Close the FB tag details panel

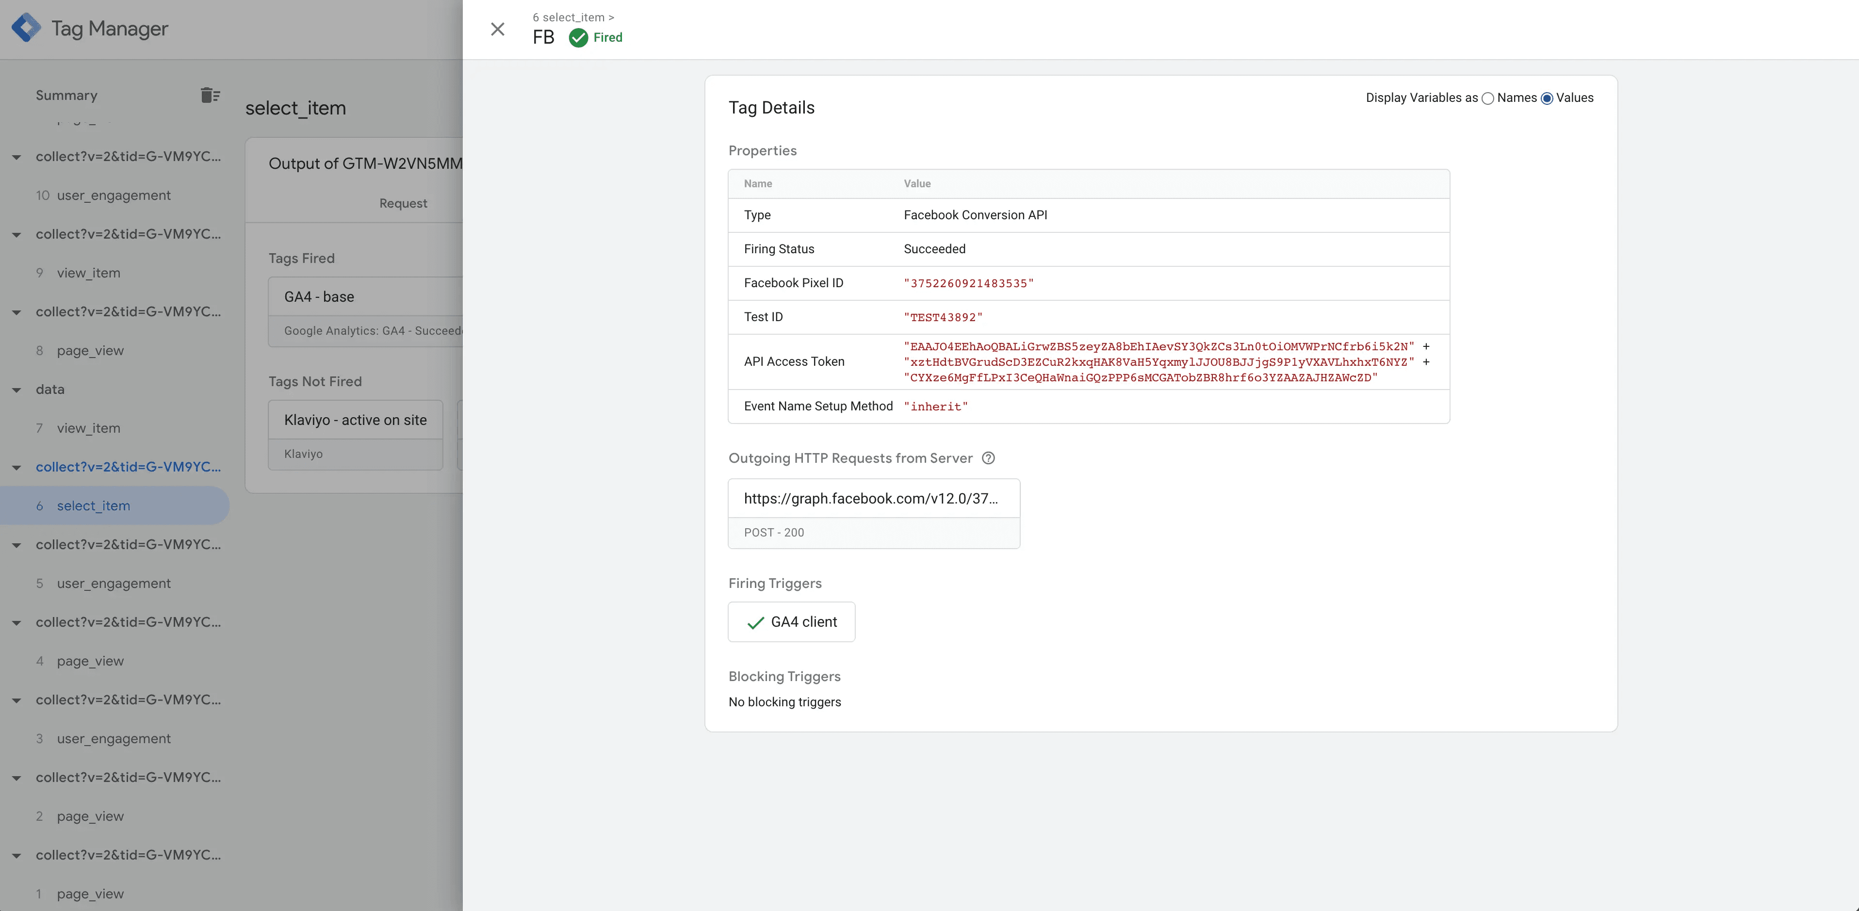click(497, 29)
